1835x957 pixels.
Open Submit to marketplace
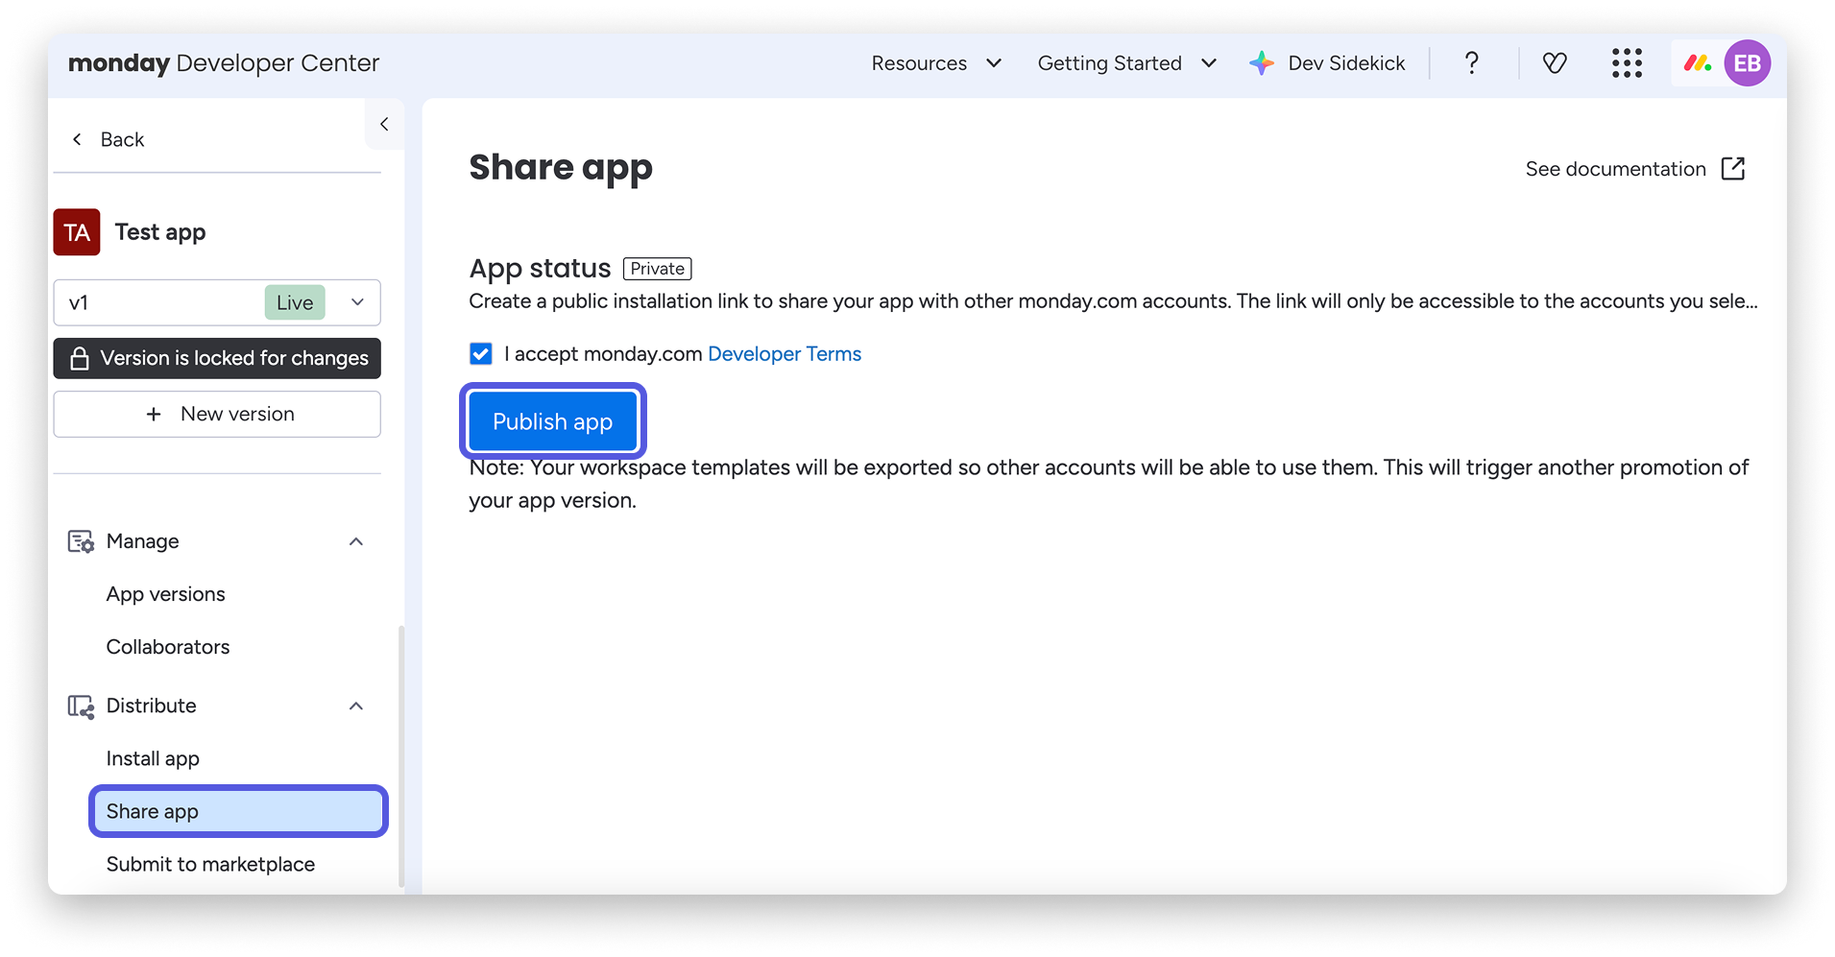coord(210,865)
